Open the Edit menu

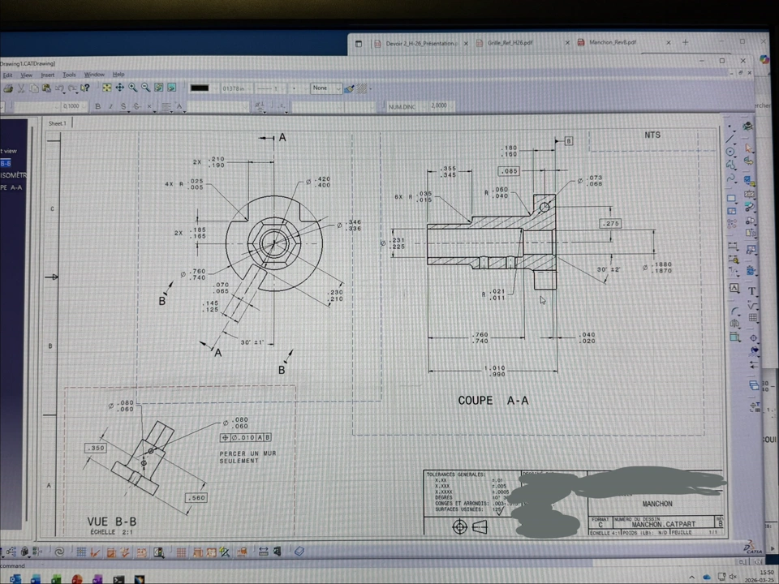tap(8, 75)
